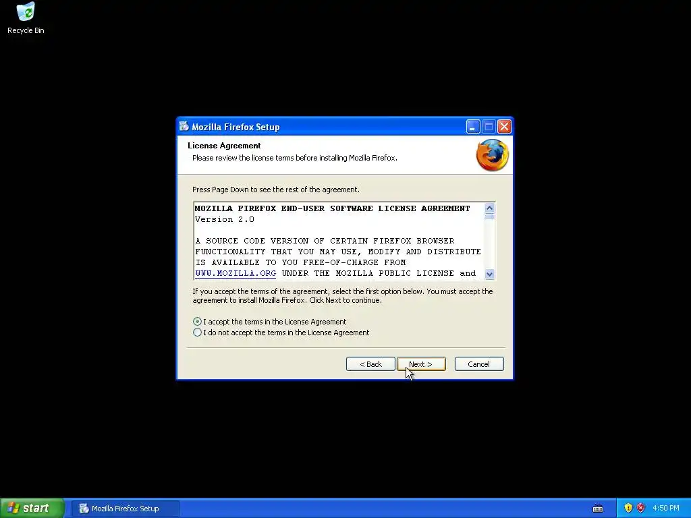The width and height of the screenshot is (691, 518).
Task: Click the installer icon in title bar
Action: coord(184,126)
